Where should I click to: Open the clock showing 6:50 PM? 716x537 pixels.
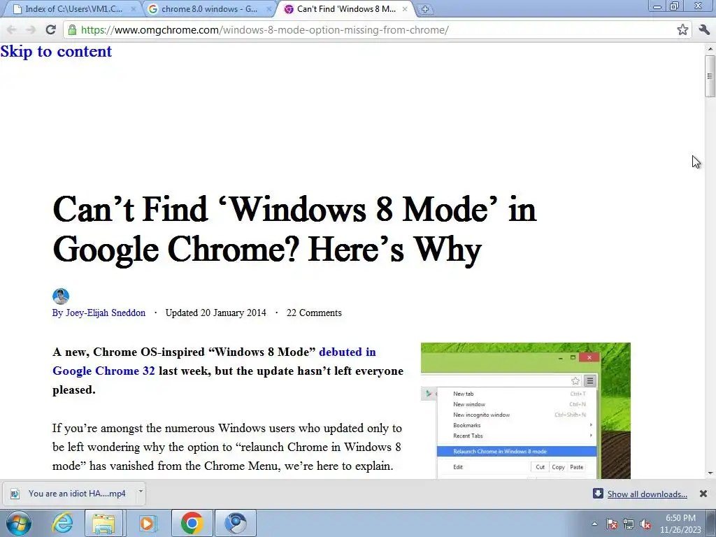[x=680, y=524]
